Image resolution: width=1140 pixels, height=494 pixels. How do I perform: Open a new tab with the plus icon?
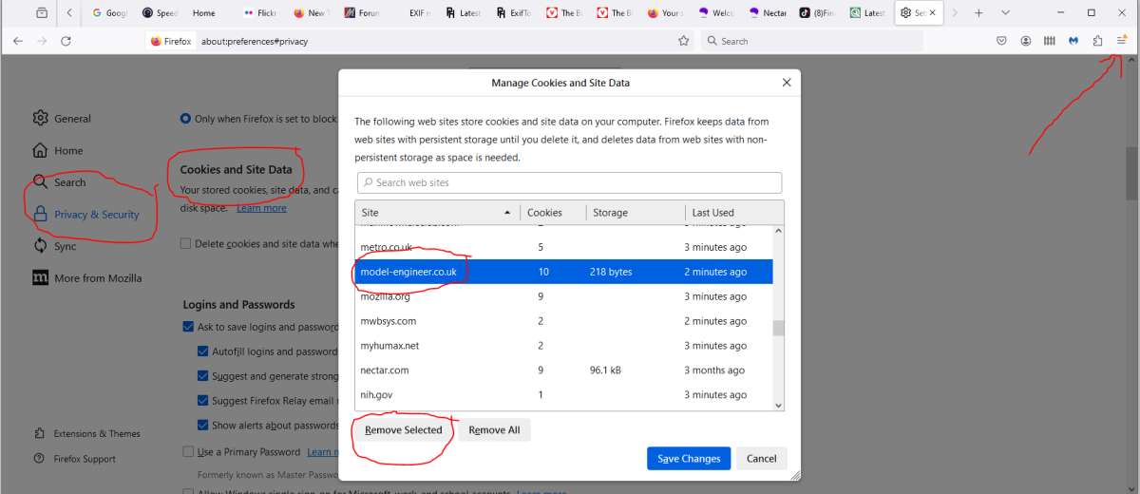pyautogui.click(x=978, y=13)
